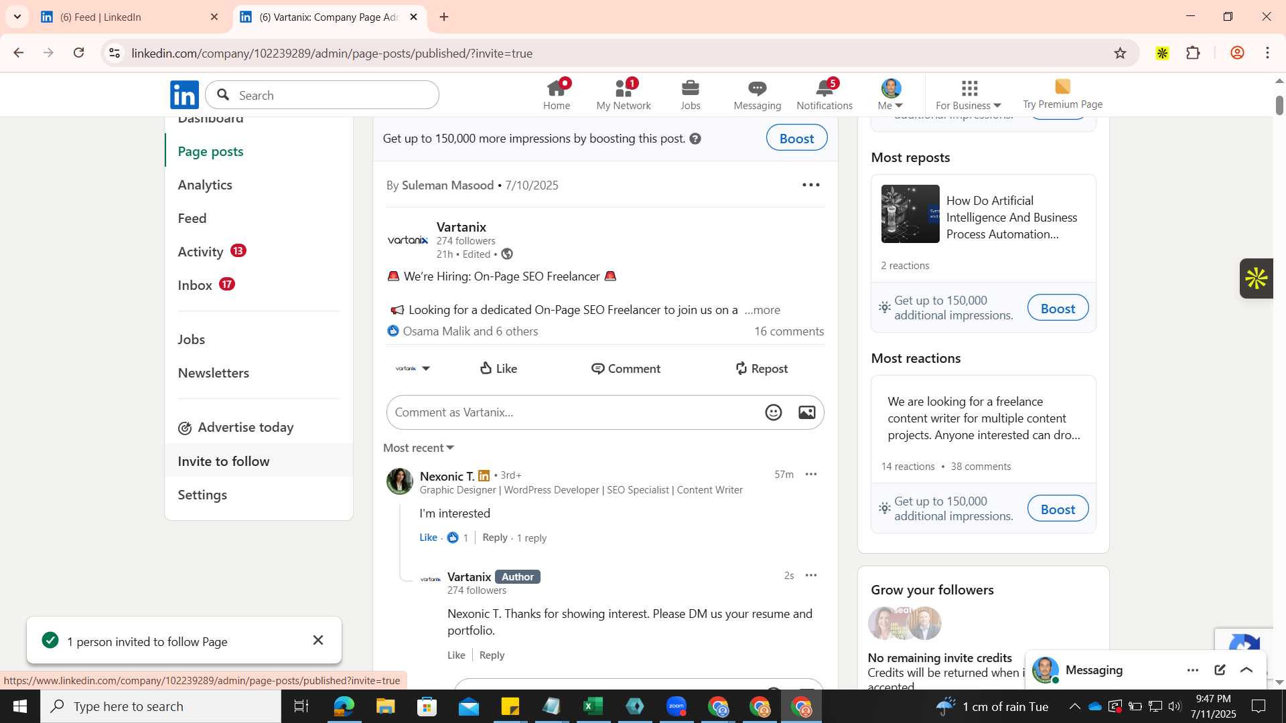Open post options three-dot menu
This screenshot has width=1286, height=723.
pos(811,185)
